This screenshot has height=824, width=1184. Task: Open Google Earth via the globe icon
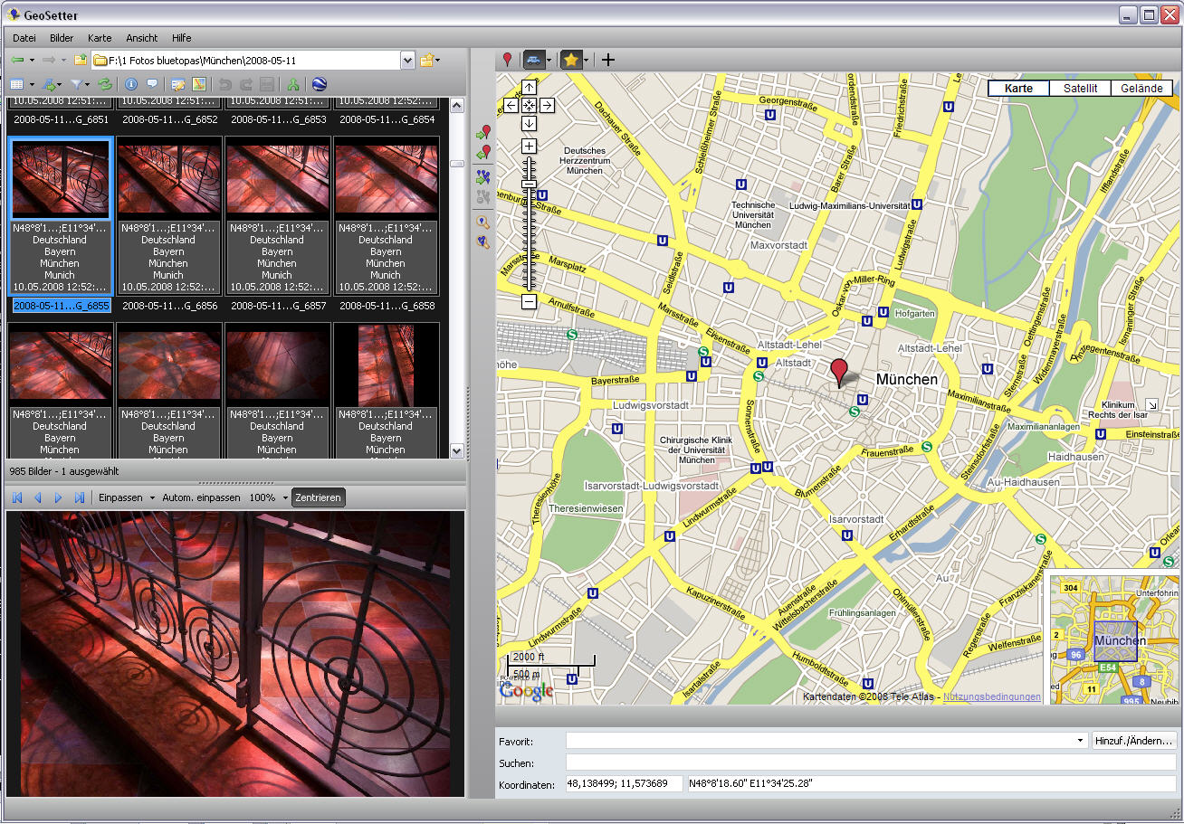click(319, 84)
